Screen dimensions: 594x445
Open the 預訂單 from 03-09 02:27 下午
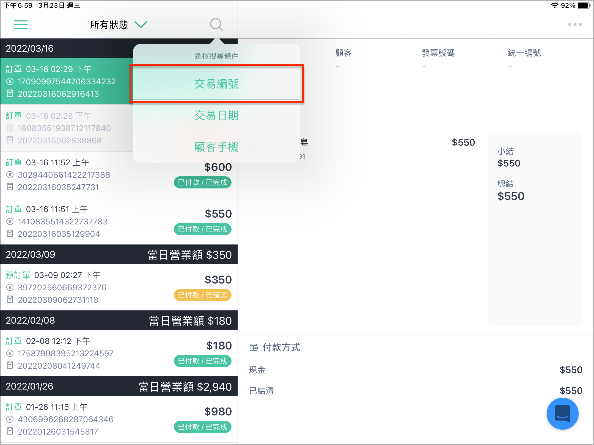(x=119, y=287)
